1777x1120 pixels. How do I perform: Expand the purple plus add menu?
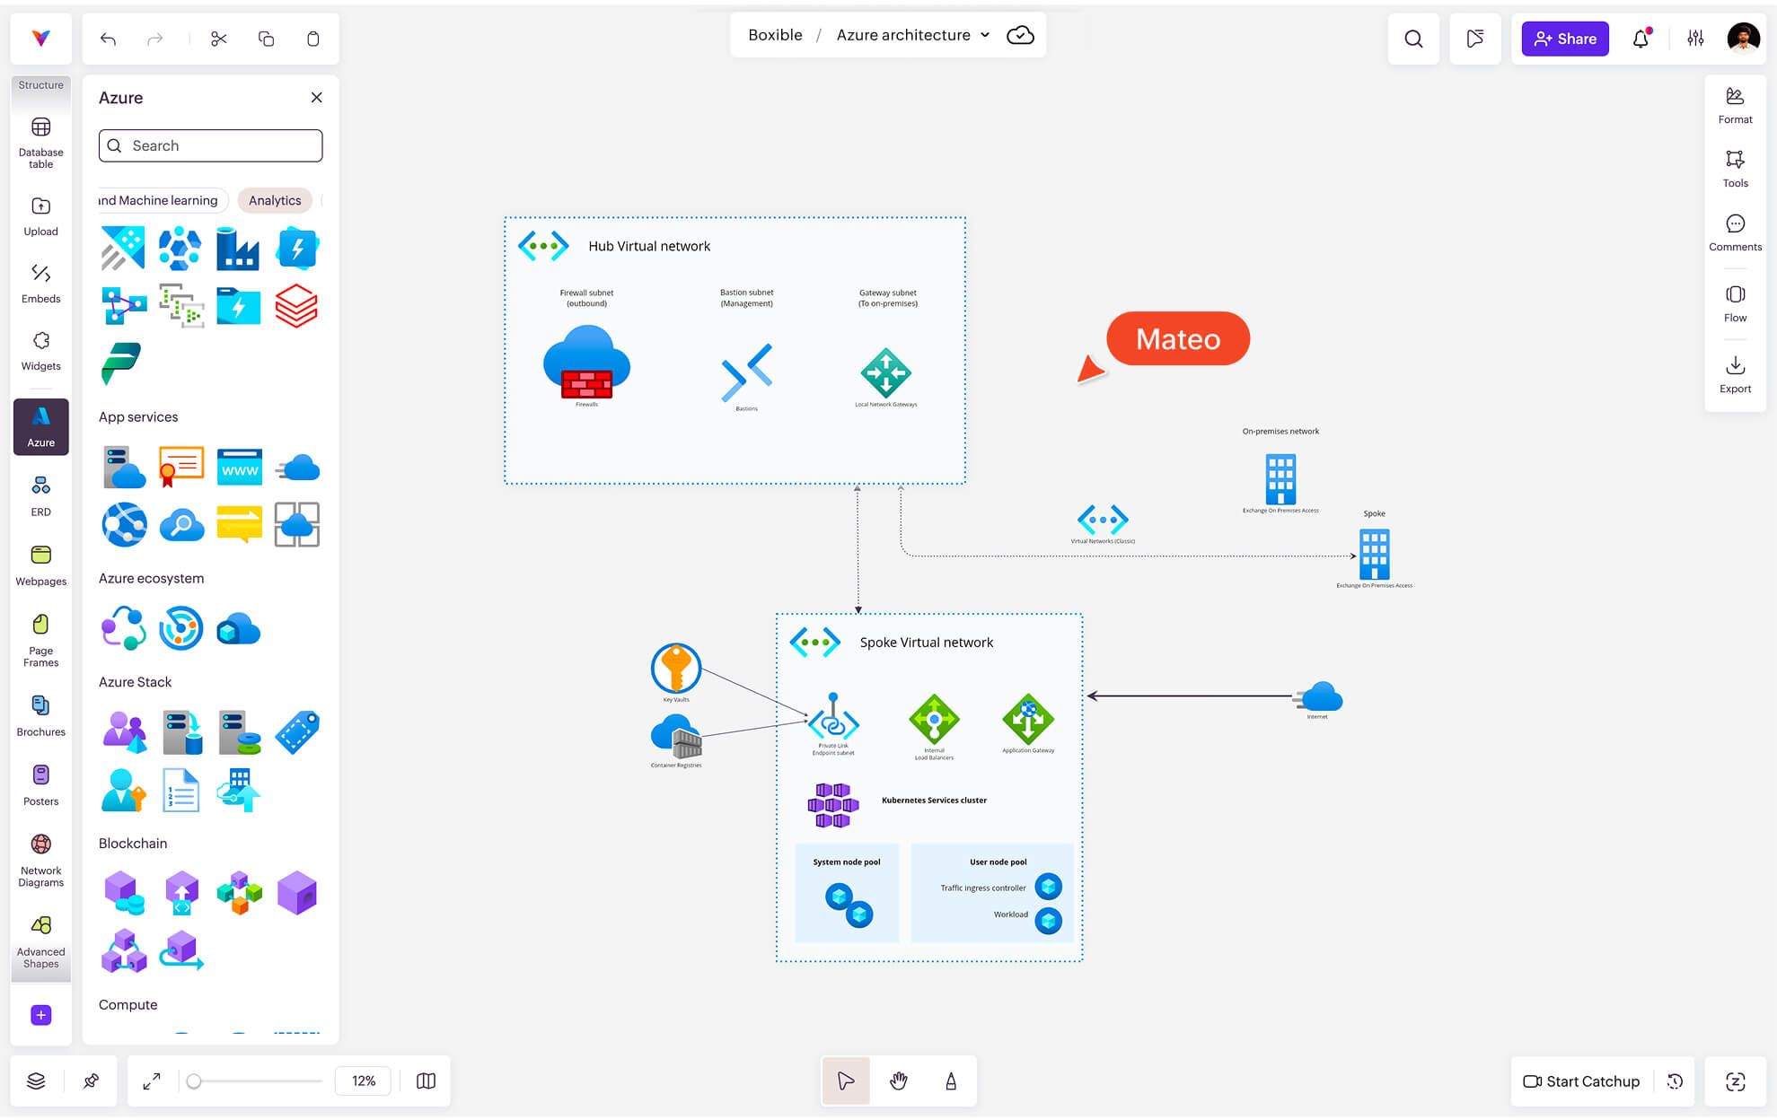pyautogui.click(x=40, y=1015)
